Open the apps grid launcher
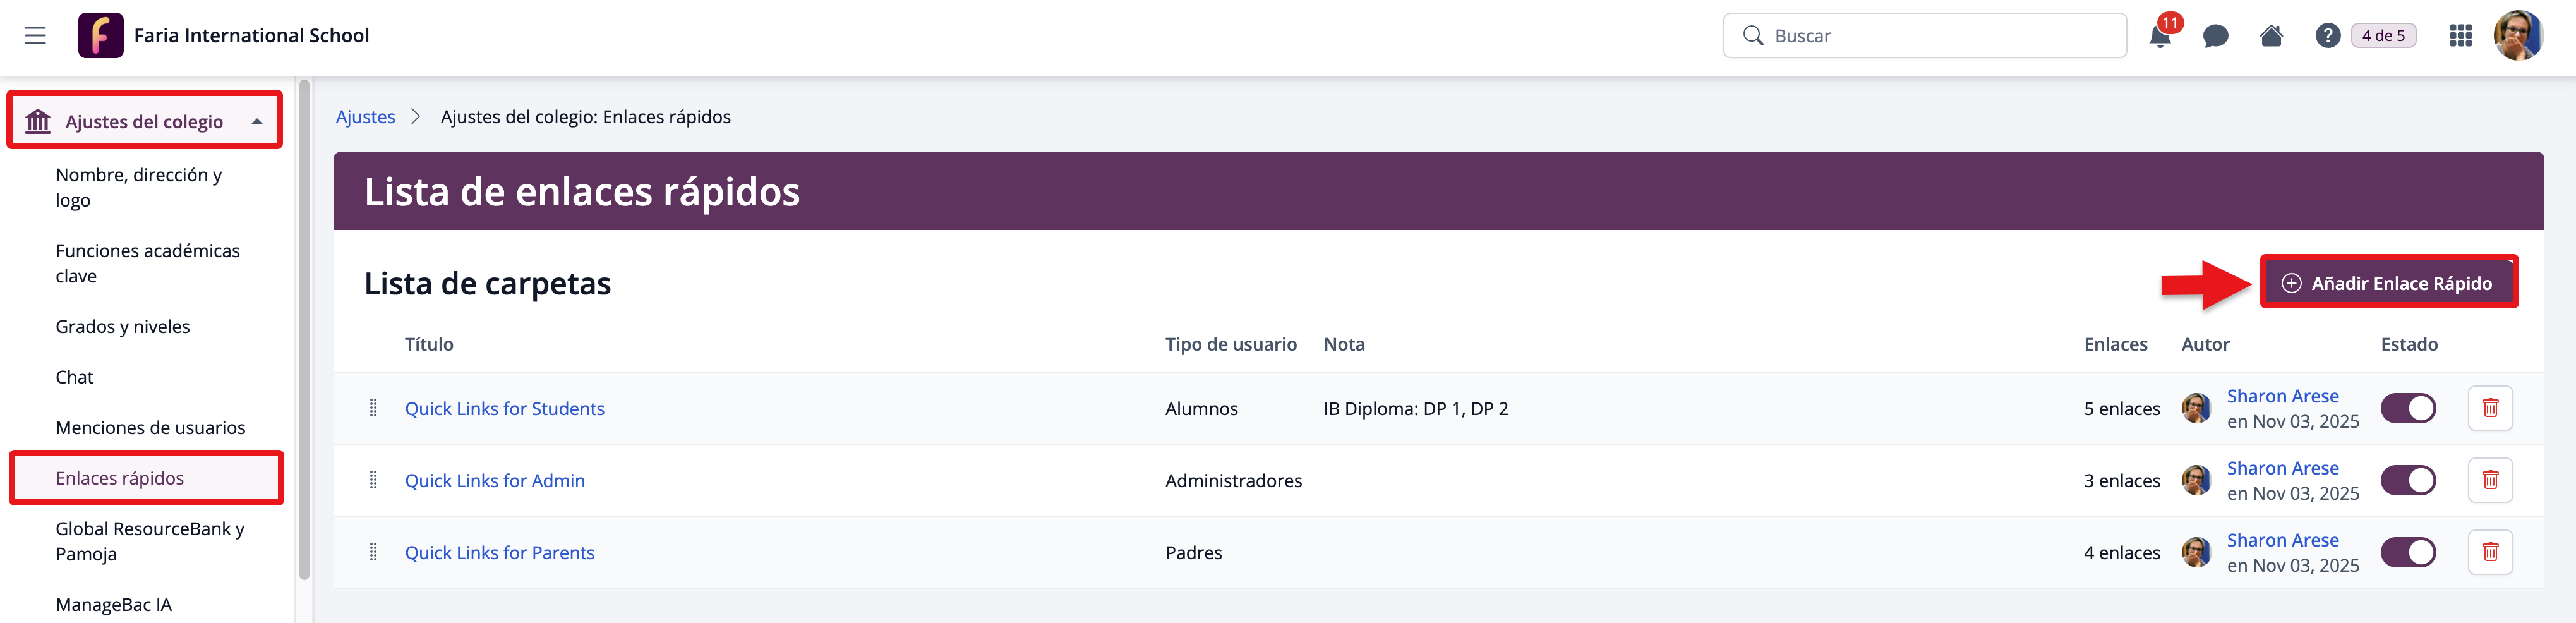The width and height of the screenshot is (2576, 623). 2460,37
